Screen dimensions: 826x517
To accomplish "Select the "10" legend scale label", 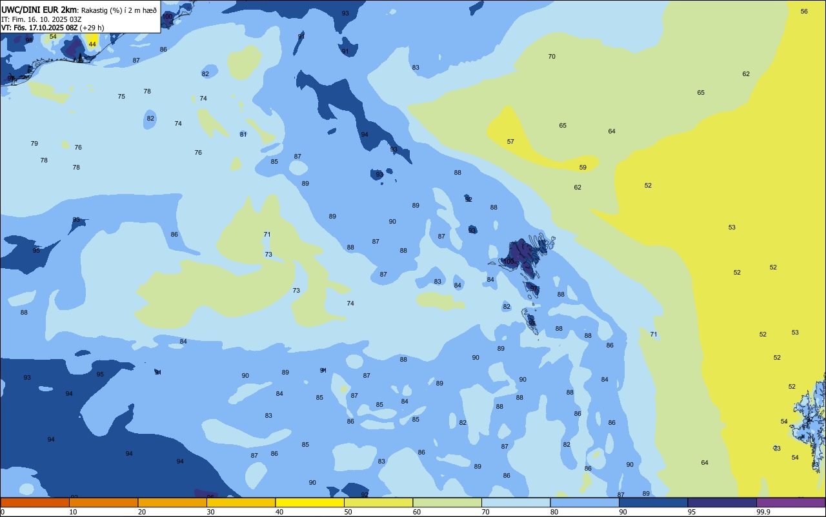I will pos(73,512).
